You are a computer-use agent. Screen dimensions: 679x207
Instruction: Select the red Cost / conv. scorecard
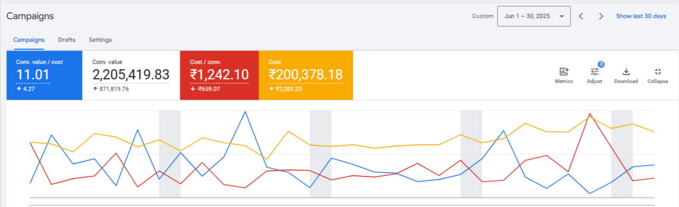(219, 76)
